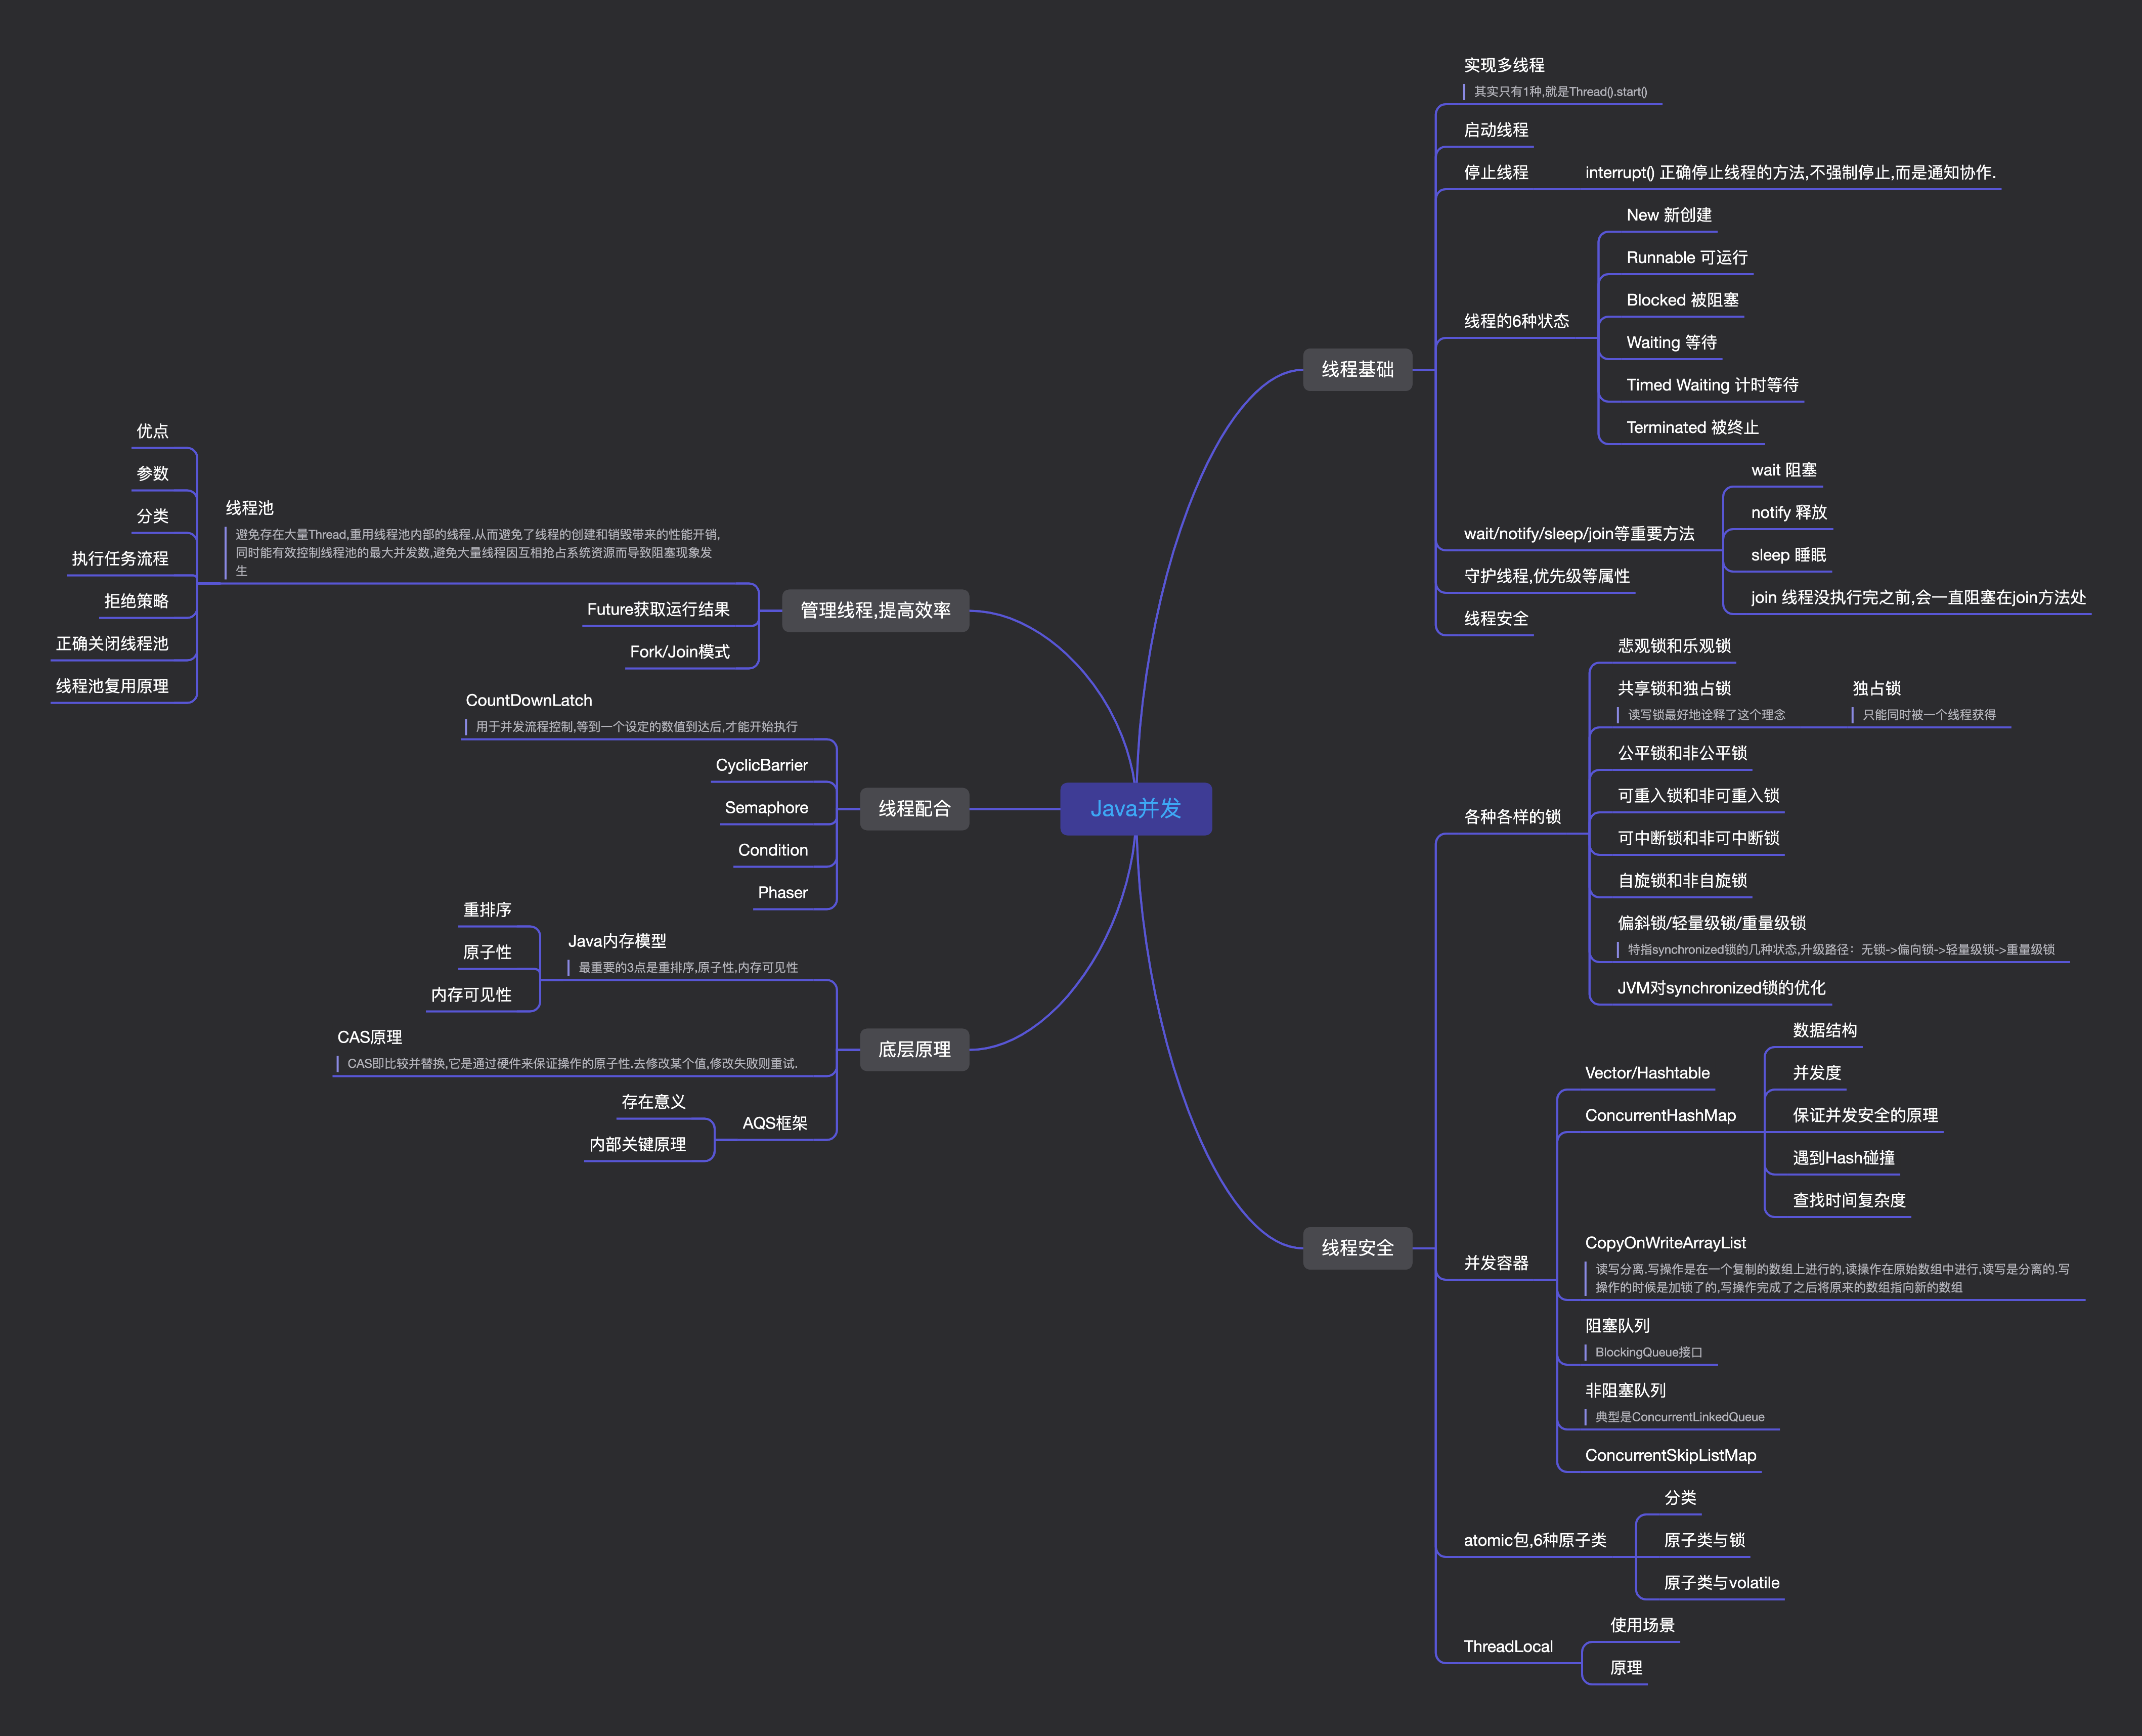The height and width of the screenshot is (1736, 2142).
Task: Click the CopyOnWriteArrayList topic
Action: pos(1664,1242)
